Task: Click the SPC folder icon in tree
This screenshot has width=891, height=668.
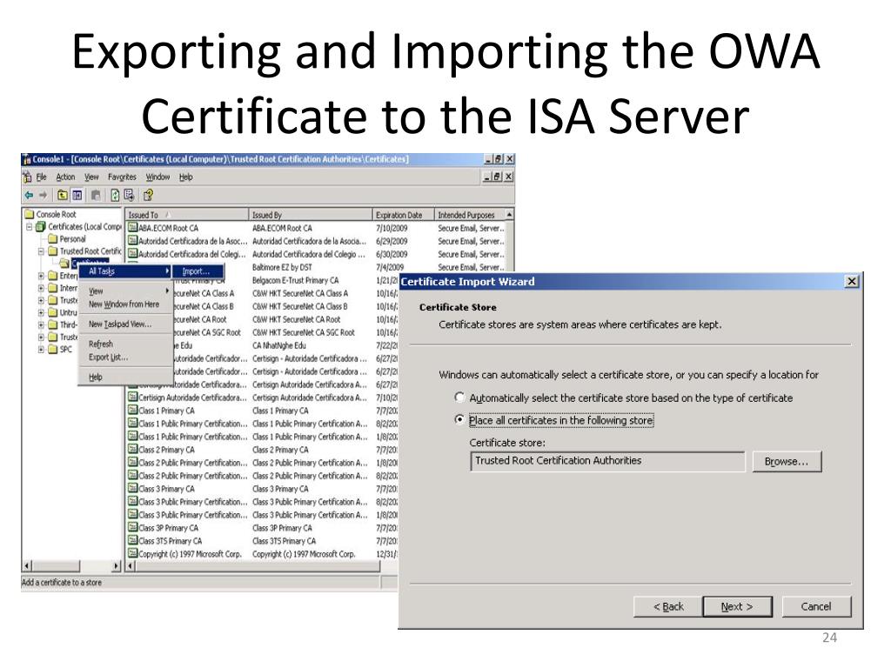Action: click(x=53, y=350)
